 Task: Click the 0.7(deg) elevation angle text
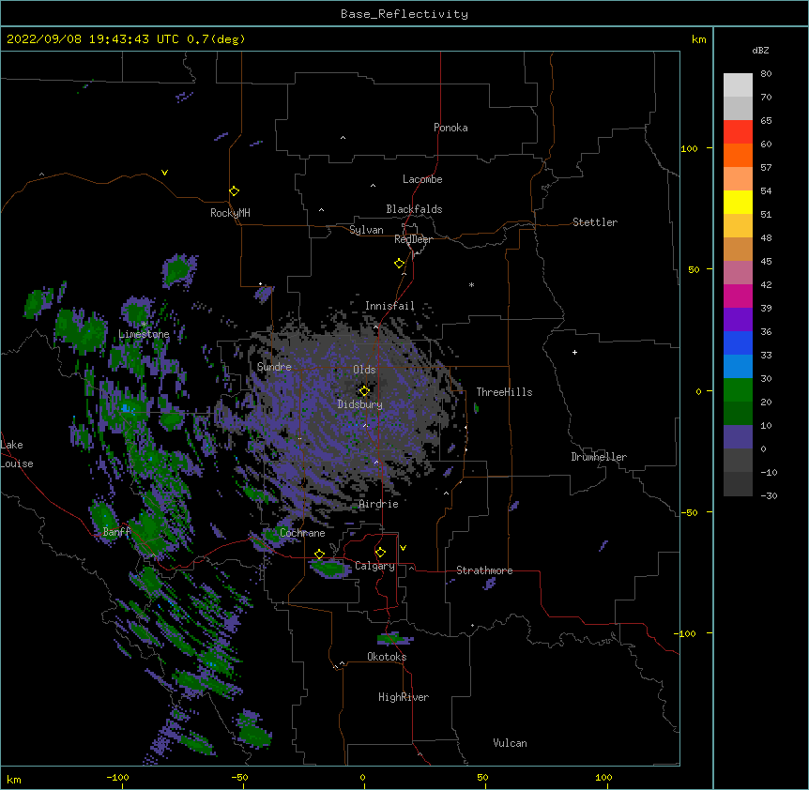(216, 39)
